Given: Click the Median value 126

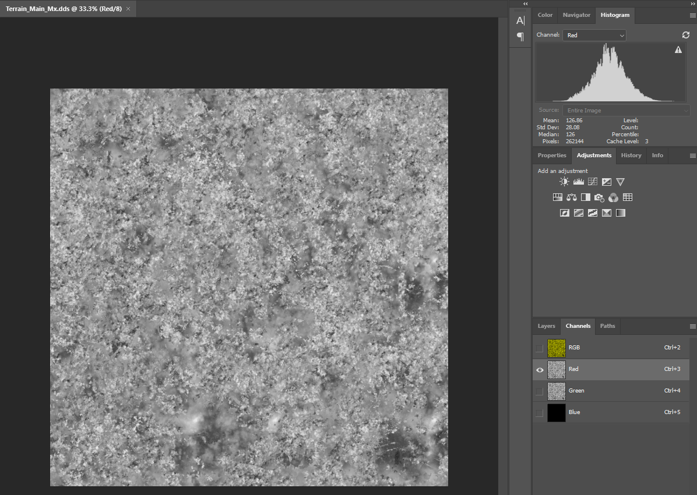Looking at the screenshot, I should coord(571,134).
